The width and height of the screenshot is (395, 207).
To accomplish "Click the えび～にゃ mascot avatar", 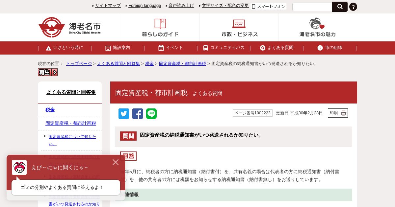I will coord(19,168).
